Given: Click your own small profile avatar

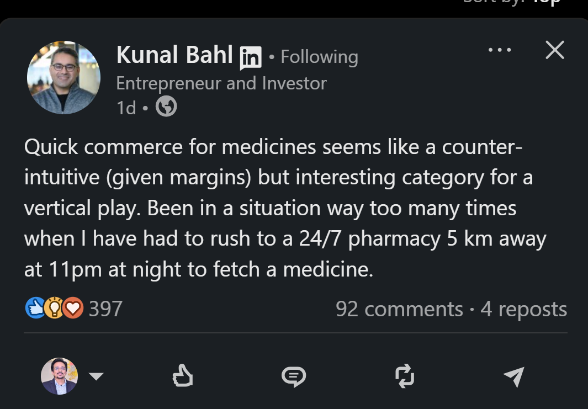Looking at the screenshot, I should (x=59, y=376).
